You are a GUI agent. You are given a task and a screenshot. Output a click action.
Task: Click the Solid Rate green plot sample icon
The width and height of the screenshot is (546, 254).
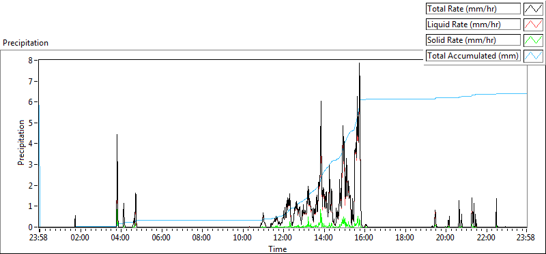tap(534, 39)
